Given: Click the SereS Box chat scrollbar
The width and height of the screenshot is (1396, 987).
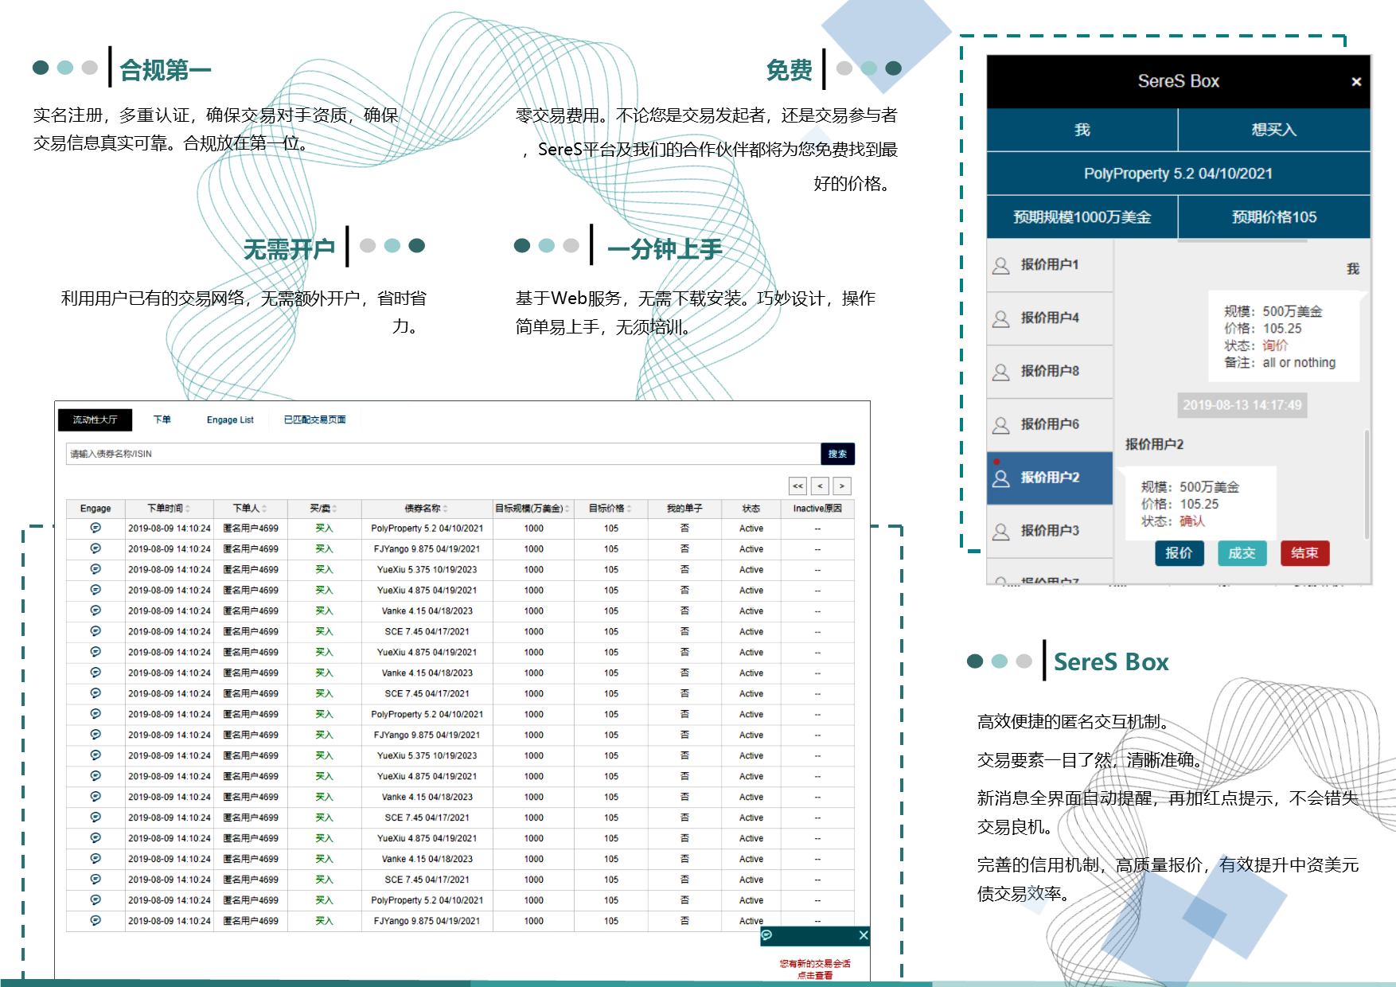Looking at the screenshot, I should [1367, 486].
